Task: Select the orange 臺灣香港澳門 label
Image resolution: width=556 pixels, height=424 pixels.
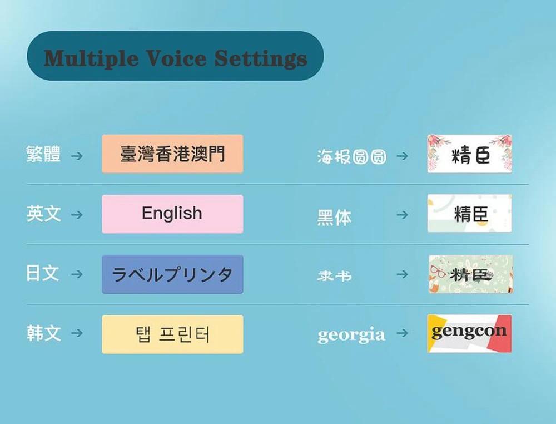Action: click(172, 154)
